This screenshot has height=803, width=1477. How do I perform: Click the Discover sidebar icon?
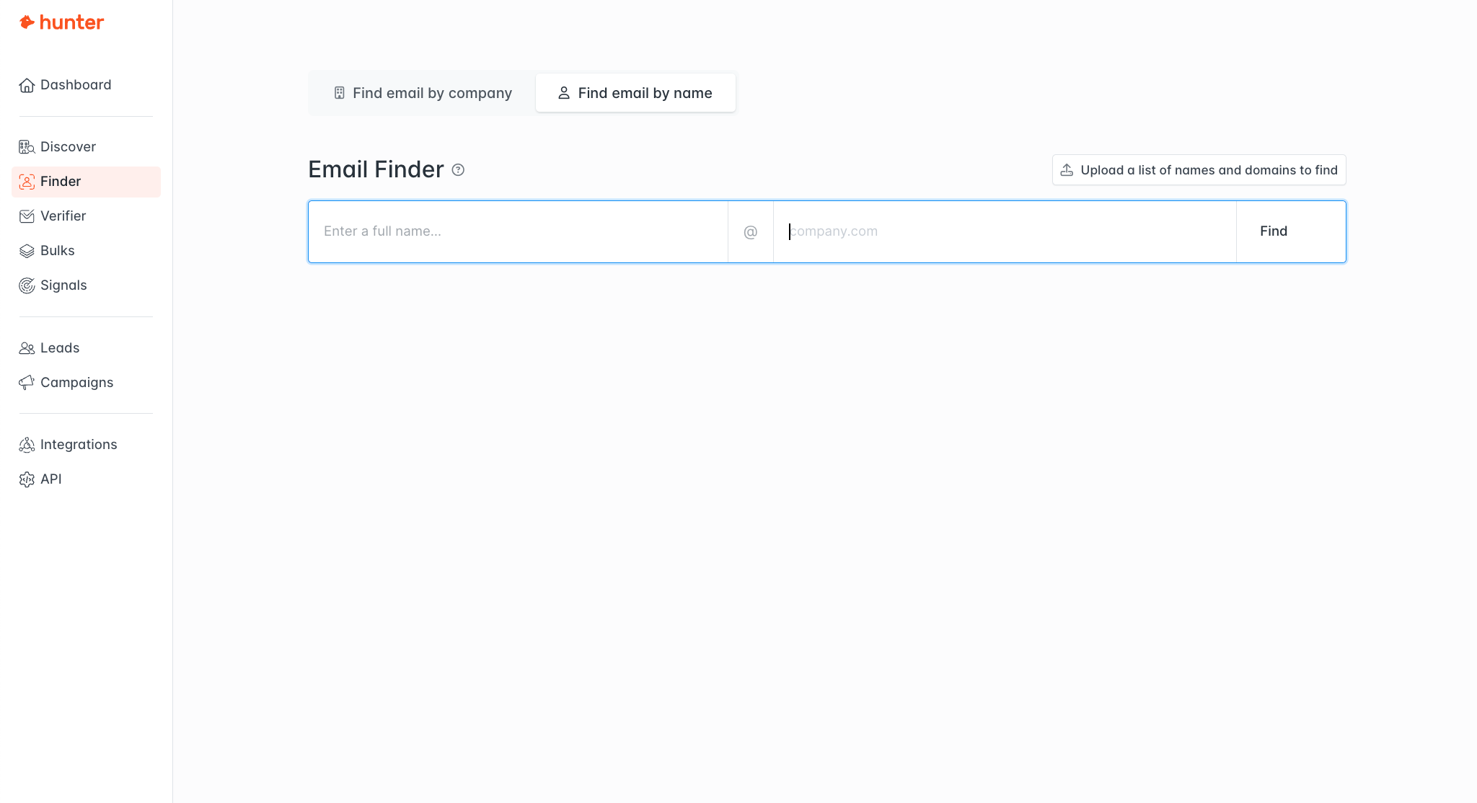tap(27, 147)
